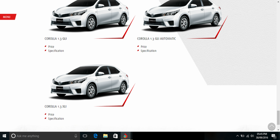280x140 pixels.
Task: Click the COROLLA 1.3 GLI title
Action: click(x=56, y=38)
